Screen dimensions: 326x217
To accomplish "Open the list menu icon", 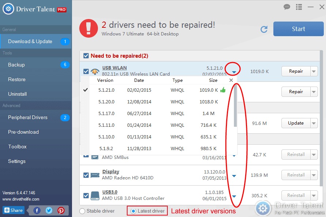I will coord(299,7).
